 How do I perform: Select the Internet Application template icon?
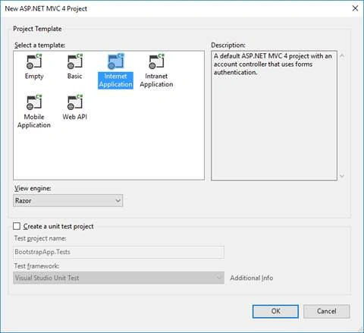coord(116,61)
